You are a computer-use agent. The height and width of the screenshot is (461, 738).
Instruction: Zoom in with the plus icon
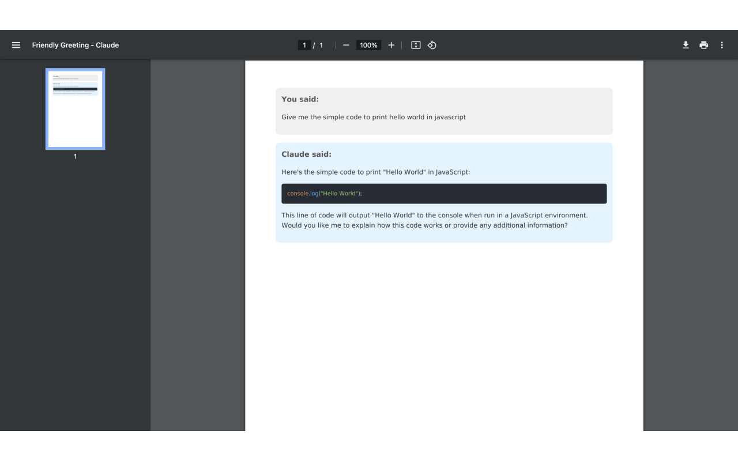(x=391, y=45)
